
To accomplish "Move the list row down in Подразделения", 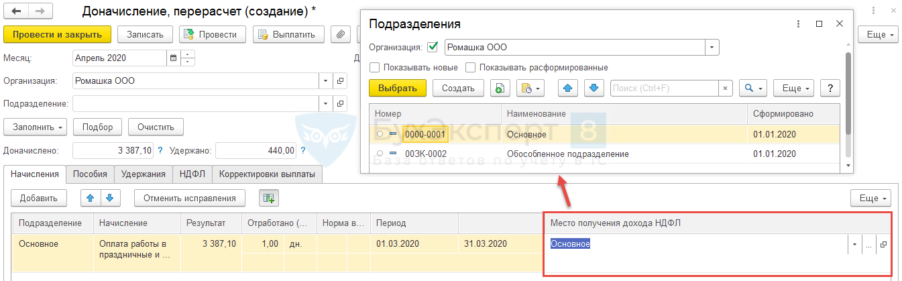I will [594, 89].
